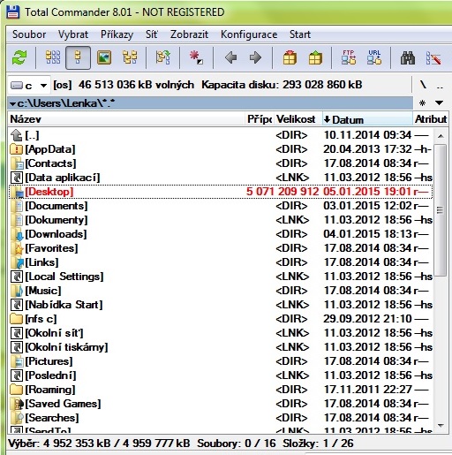Sort by Přípona column header
The width and height of the screenshot is (452, 455).
click(260, 119)
